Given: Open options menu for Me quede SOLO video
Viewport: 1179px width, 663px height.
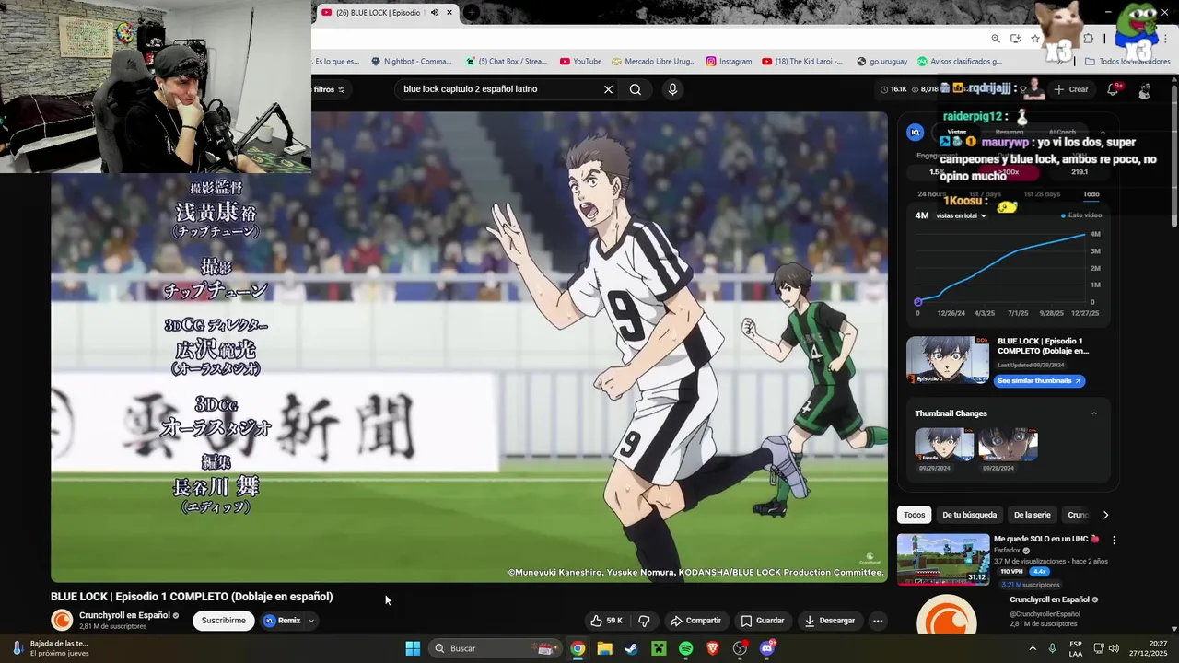Looking at the screenshot, I should [x=1114, y=541].
